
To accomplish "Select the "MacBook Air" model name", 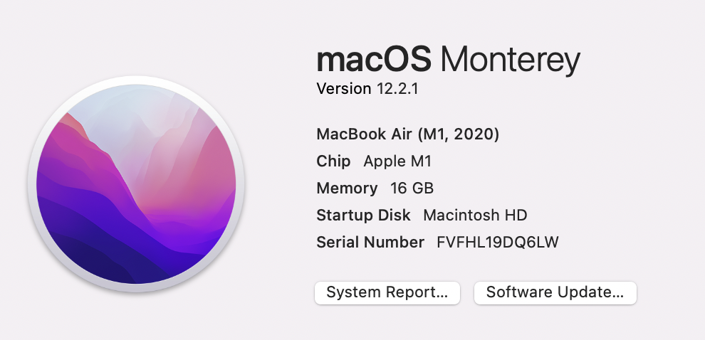I will (x=365, y=134).
